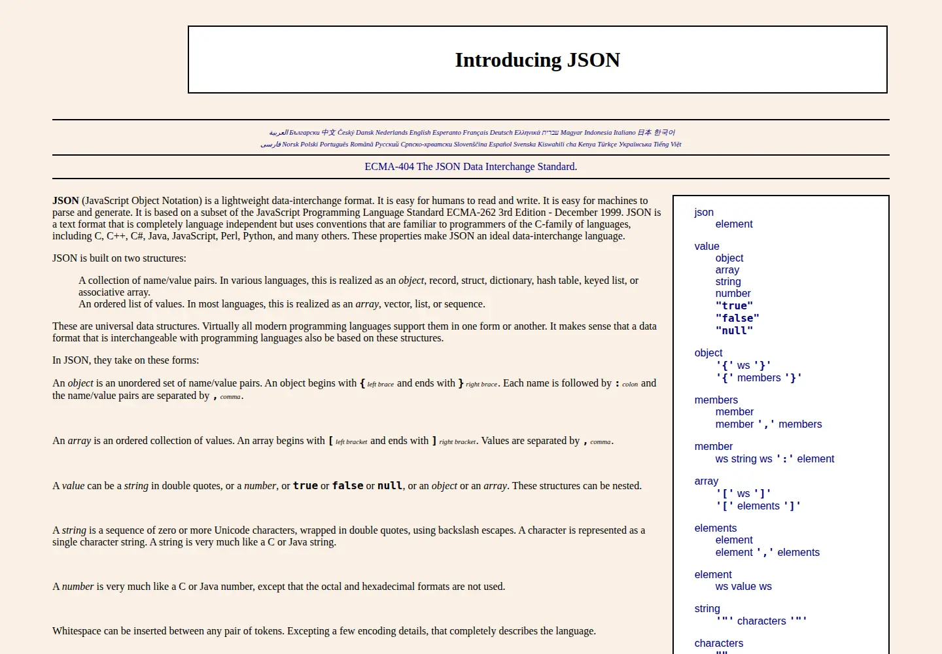Open the Deutsch translation link

coord(501,132)
